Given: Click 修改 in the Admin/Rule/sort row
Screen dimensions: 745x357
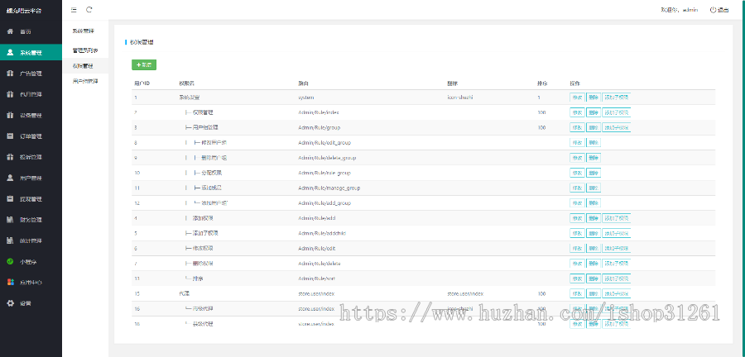Looking at the screenshot, I should coord(577,278).
